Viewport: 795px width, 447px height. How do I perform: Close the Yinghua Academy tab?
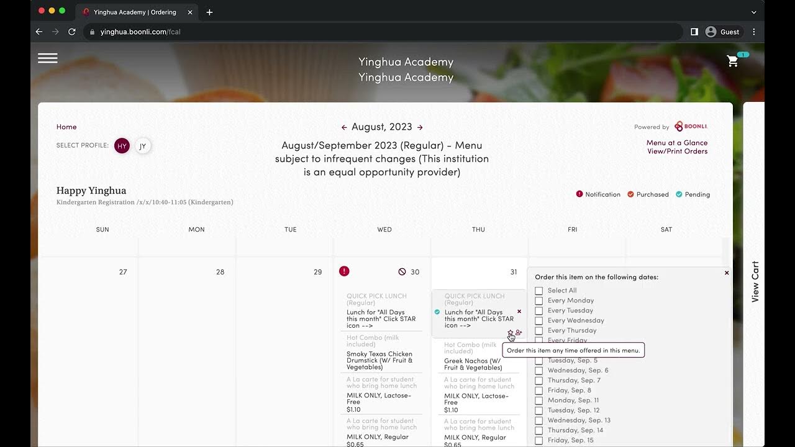[x=190, y=12]
